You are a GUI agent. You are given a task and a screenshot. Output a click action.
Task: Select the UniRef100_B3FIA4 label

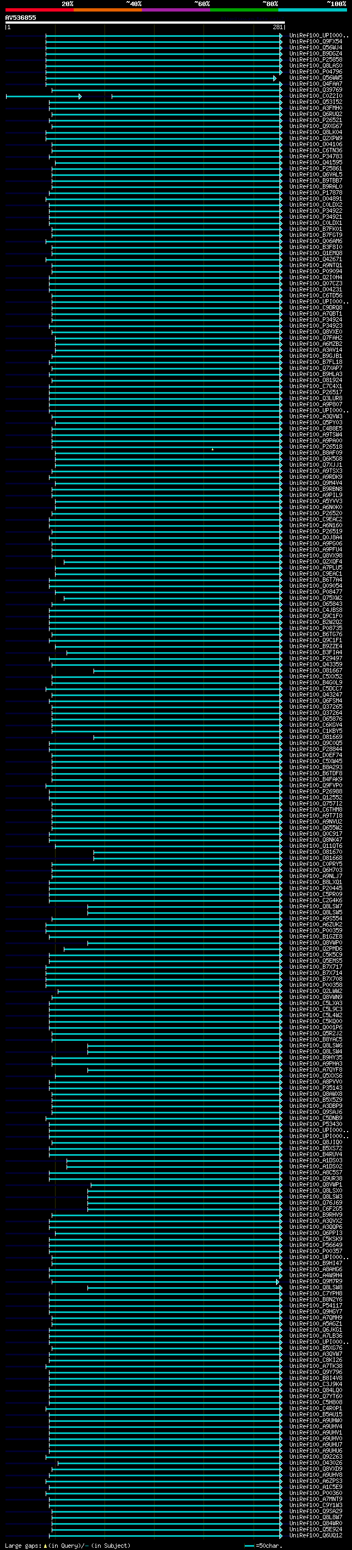click(316, 652)
